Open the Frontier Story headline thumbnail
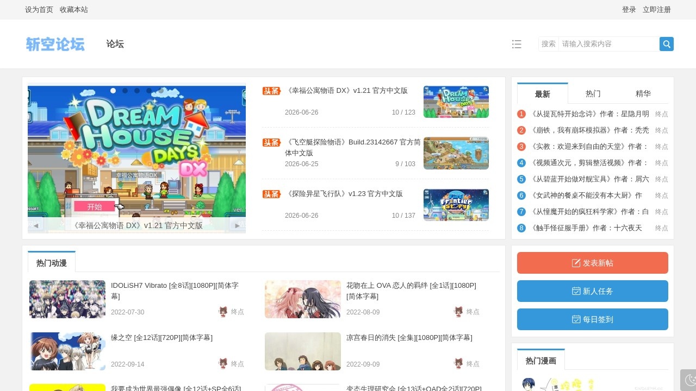This screenshot has width=696, height=391. [x=456, y=205]
